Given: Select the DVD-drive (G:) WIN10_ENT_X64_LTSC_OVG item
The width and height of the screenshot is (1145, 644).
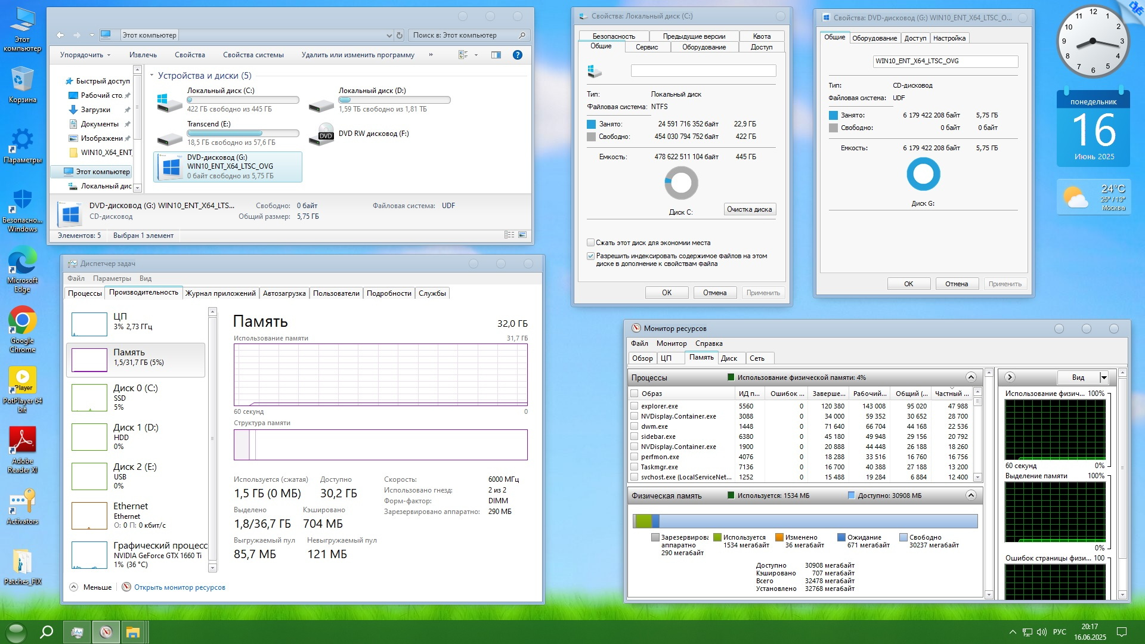Looking at the screenshot, I should (228, 166).
